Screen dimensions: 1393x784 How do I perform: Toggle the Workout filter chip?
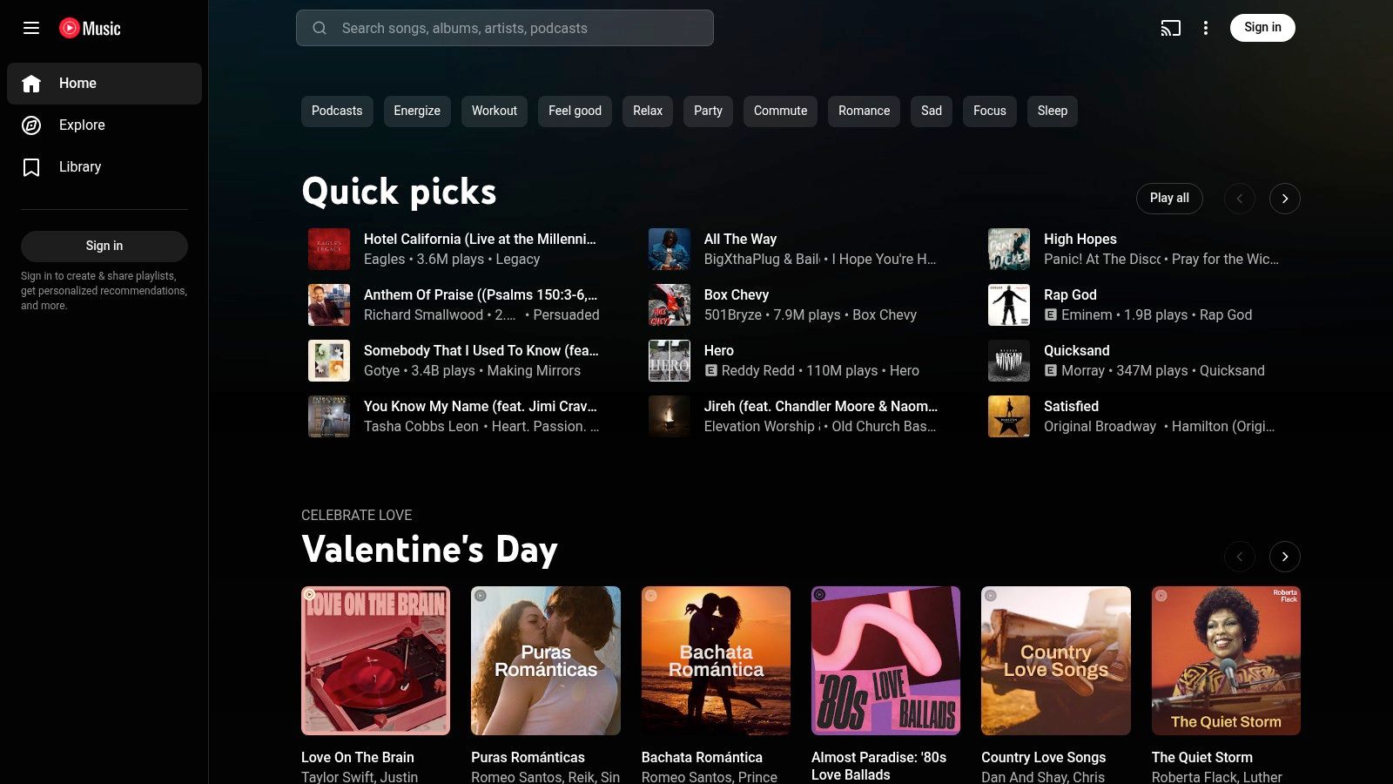click(494, 111)
